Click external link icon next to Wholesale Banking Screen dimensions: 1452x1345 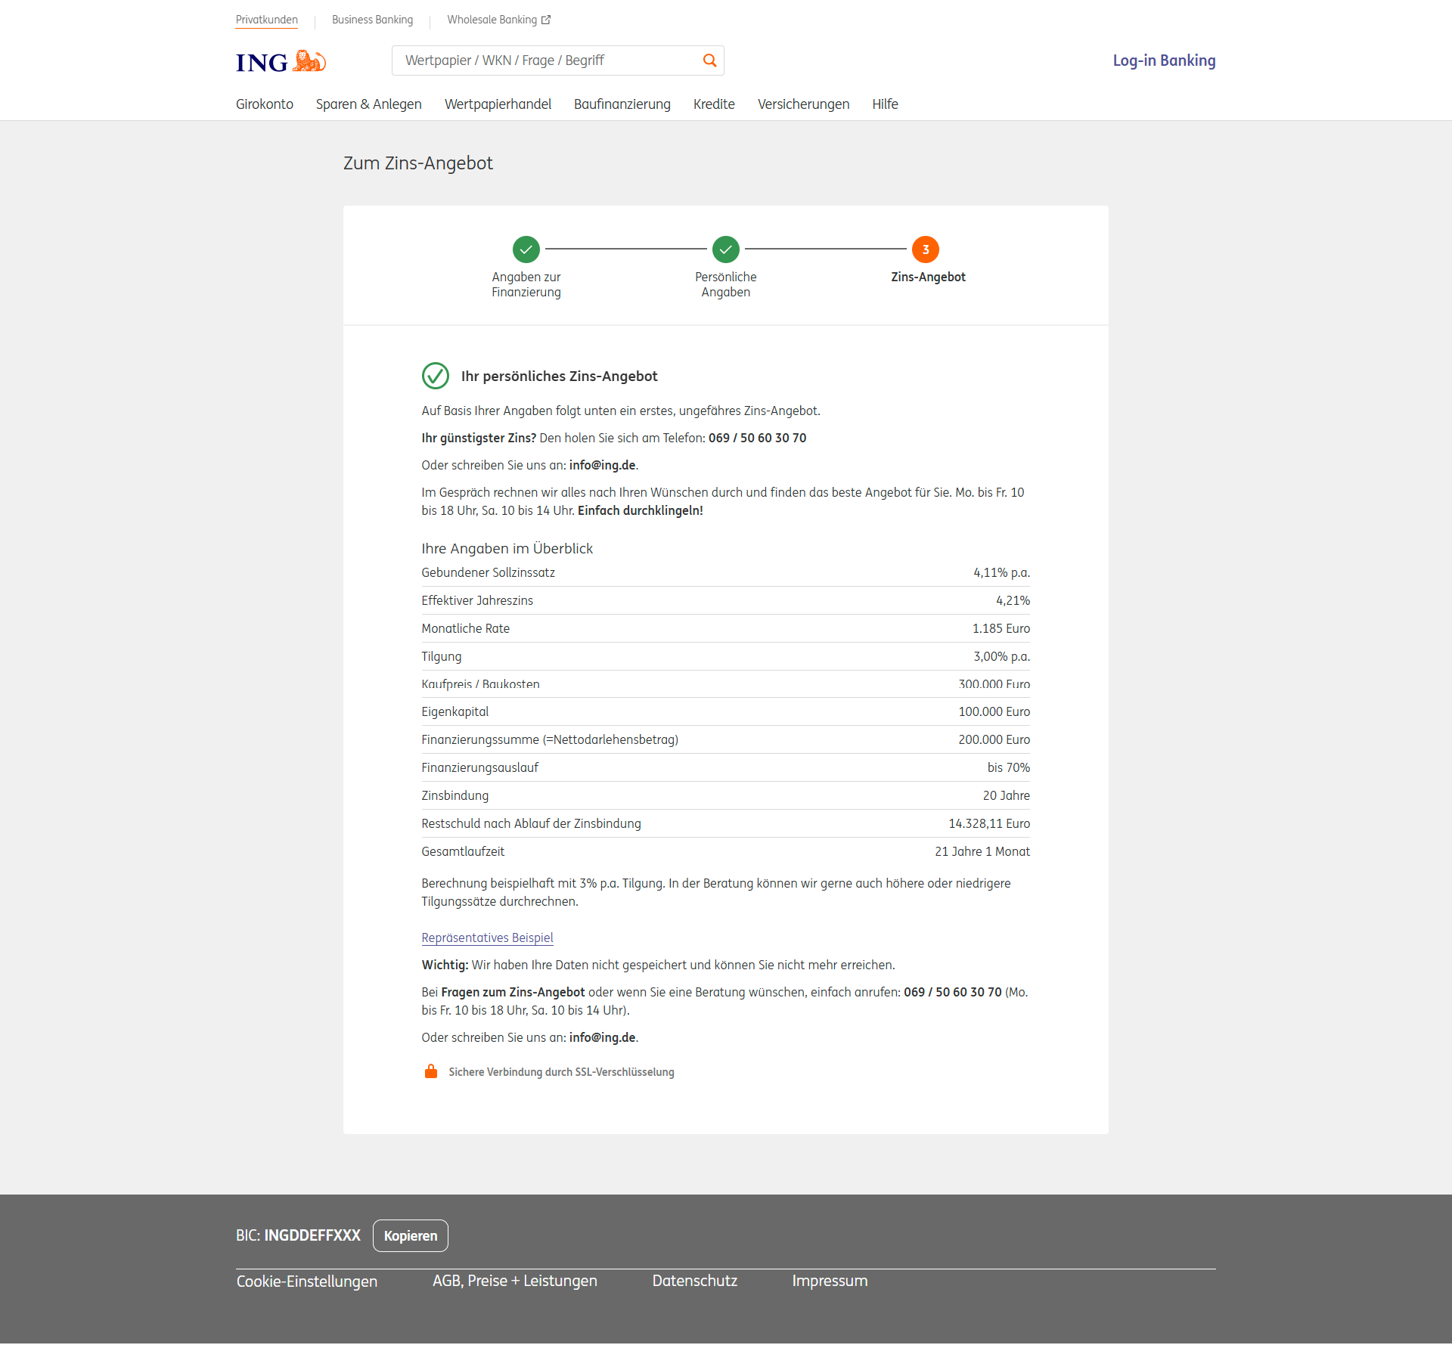click(546, 20)
